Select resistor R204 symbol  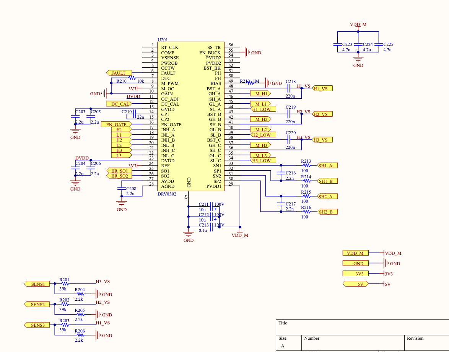(x=80, y=294)
